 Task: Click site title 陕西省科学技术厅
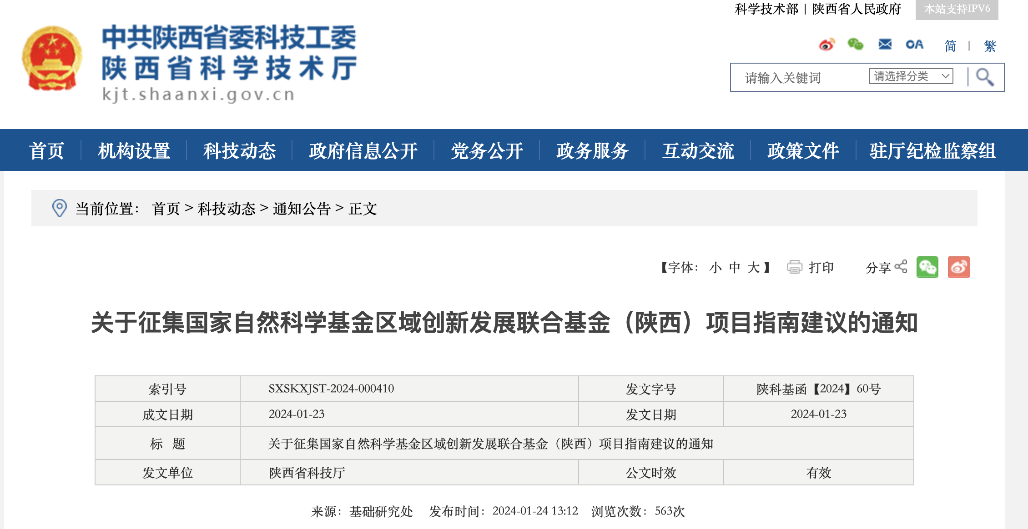230,69
